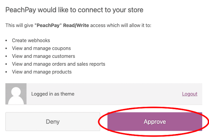
Task: Click 'View and manage products' item
Action: [x=42, y=72]
